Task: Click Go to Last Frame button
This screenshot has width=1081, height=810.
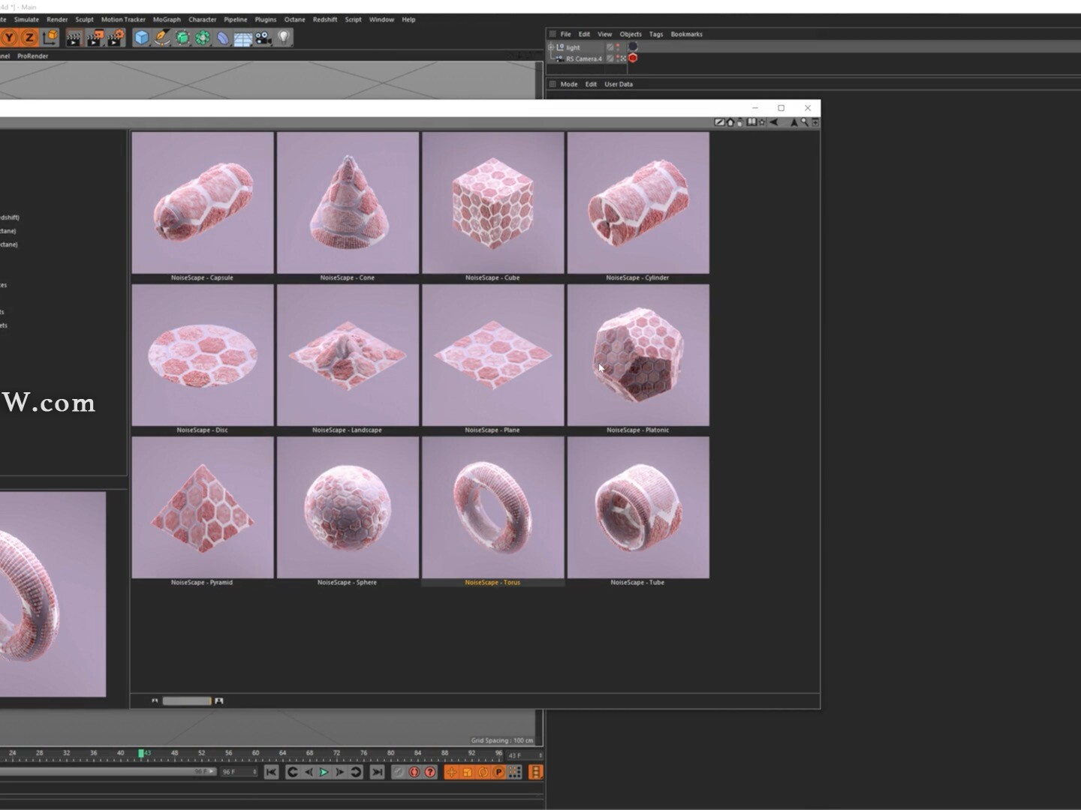Action: pyautogui.click(x=378, y=772)
